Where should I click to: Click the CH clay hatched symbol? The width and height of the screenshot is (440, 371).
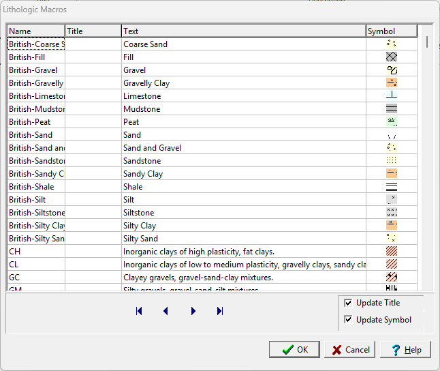pos(391,252)
